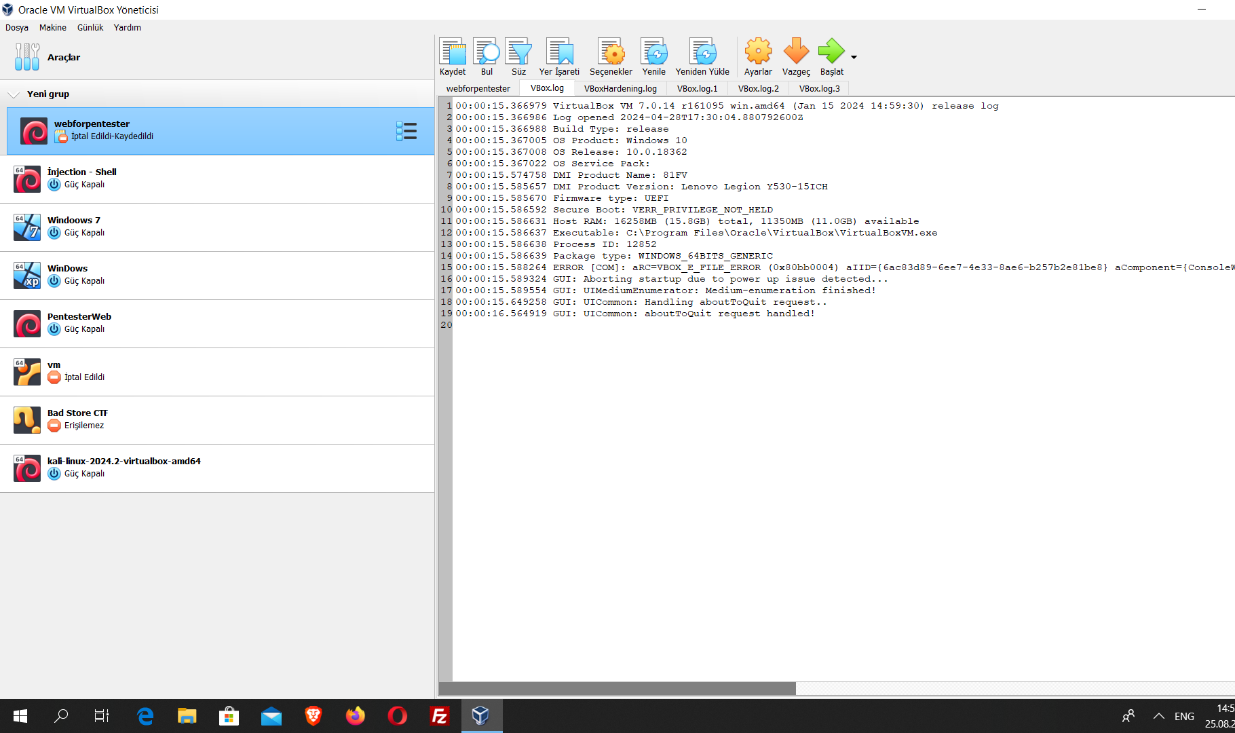The height and width of the screenshot is (733, 1235).
Task: Click the horizontal log scrollbar thumb
Action: click(617, 689)
